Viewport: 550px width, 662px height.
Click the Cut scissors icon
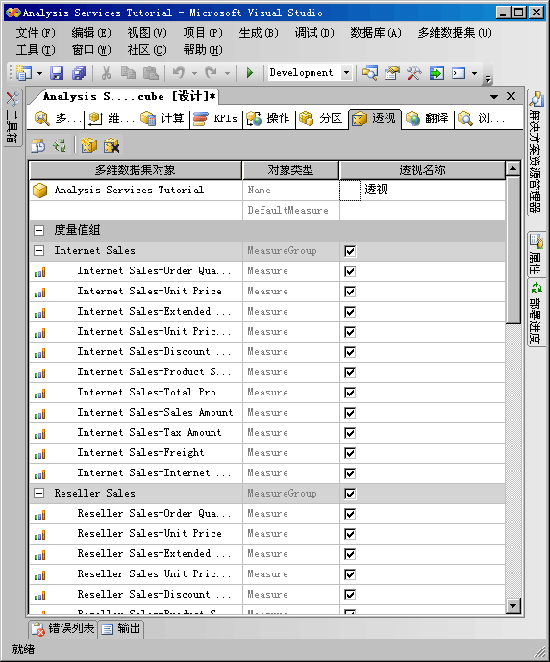pos(107,73)
